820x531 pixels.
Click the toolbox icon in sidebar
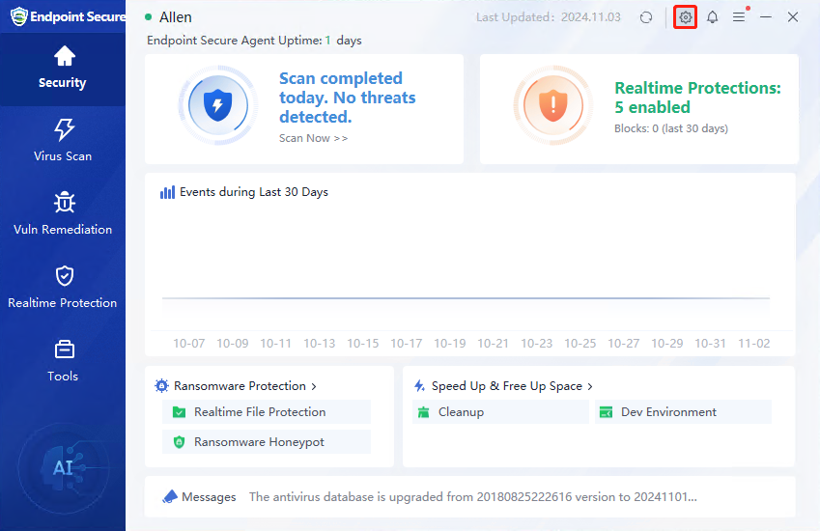[x=65, y=349]
